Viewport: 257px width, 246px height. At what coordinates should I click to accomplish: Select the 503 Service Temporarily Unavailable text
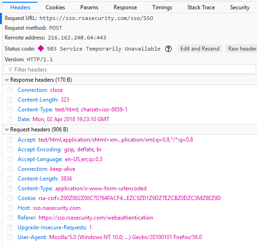(103, 49)
